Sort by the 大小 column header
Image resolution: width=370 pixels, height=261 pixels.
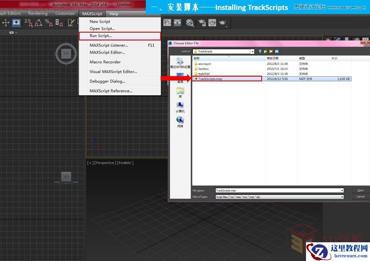(340, 58)
